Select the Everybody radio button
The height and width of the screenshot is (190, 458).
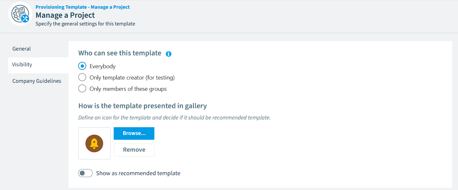click(x=82, y=66)
